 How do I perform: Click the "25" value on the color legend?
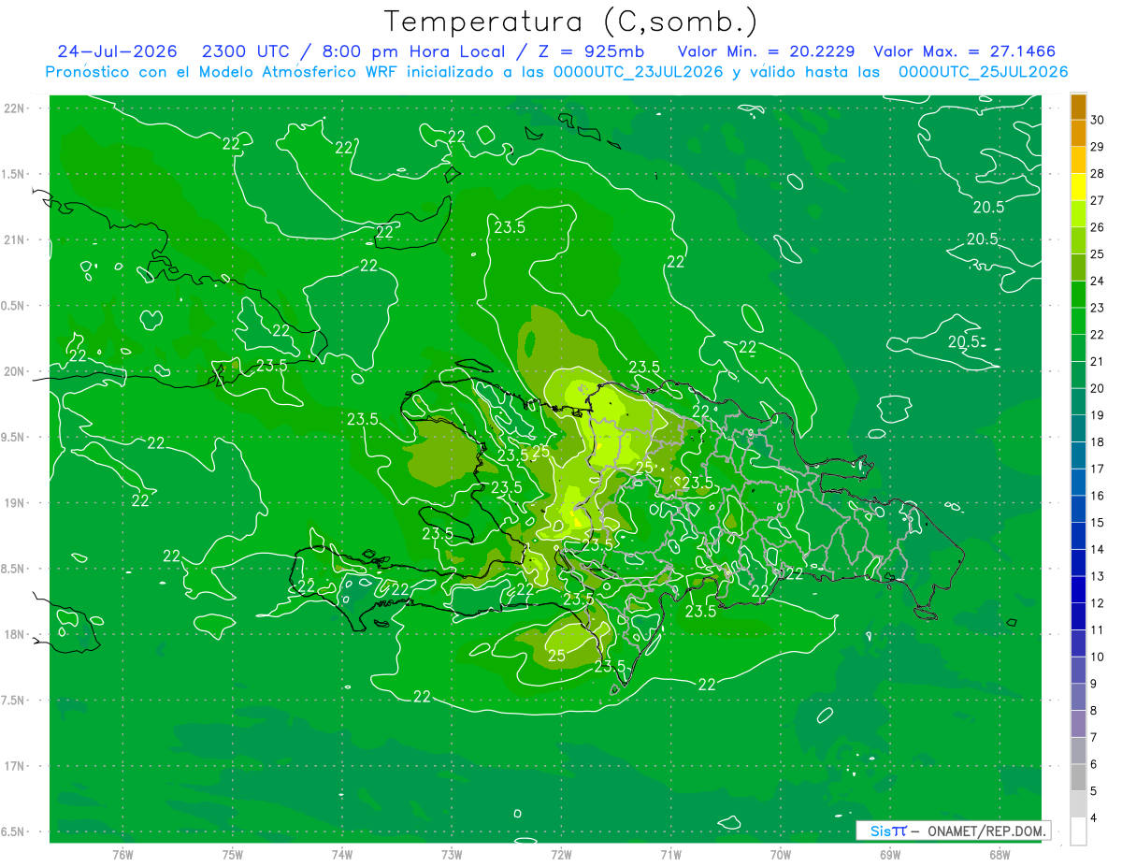(x=1097, y=254)
